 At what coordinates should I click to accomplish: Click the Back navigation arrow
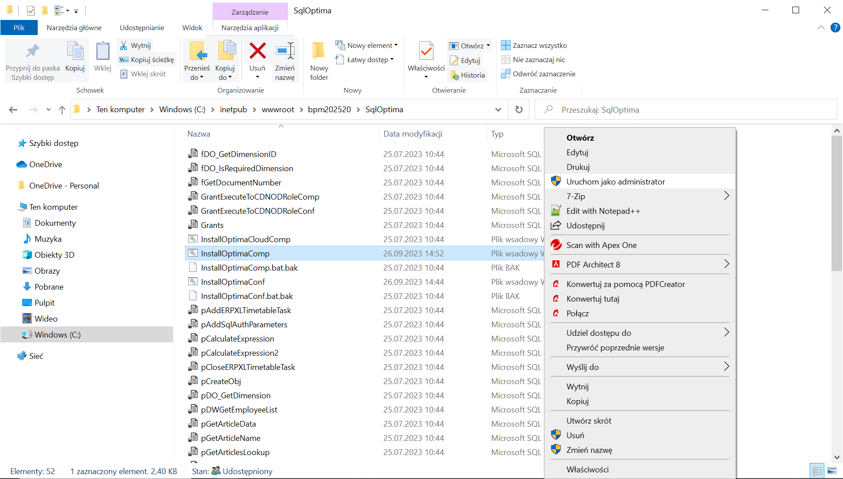(x=13, y=110)
